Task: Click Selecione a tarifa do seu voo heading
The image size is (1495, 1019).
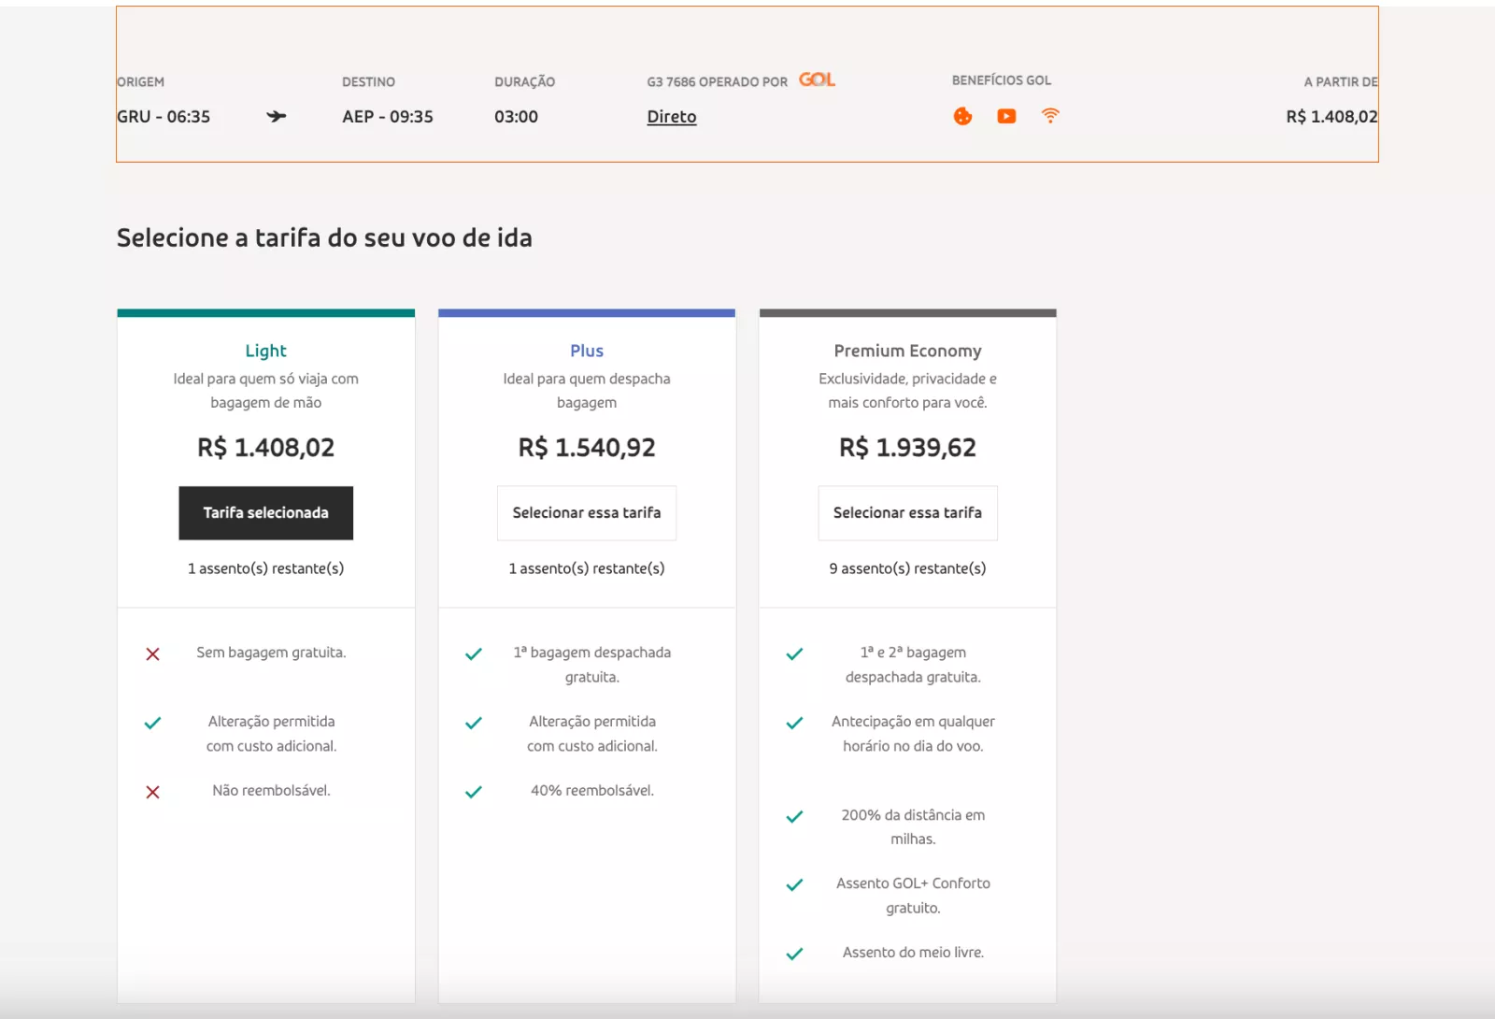Action: [x=324, y=237]
